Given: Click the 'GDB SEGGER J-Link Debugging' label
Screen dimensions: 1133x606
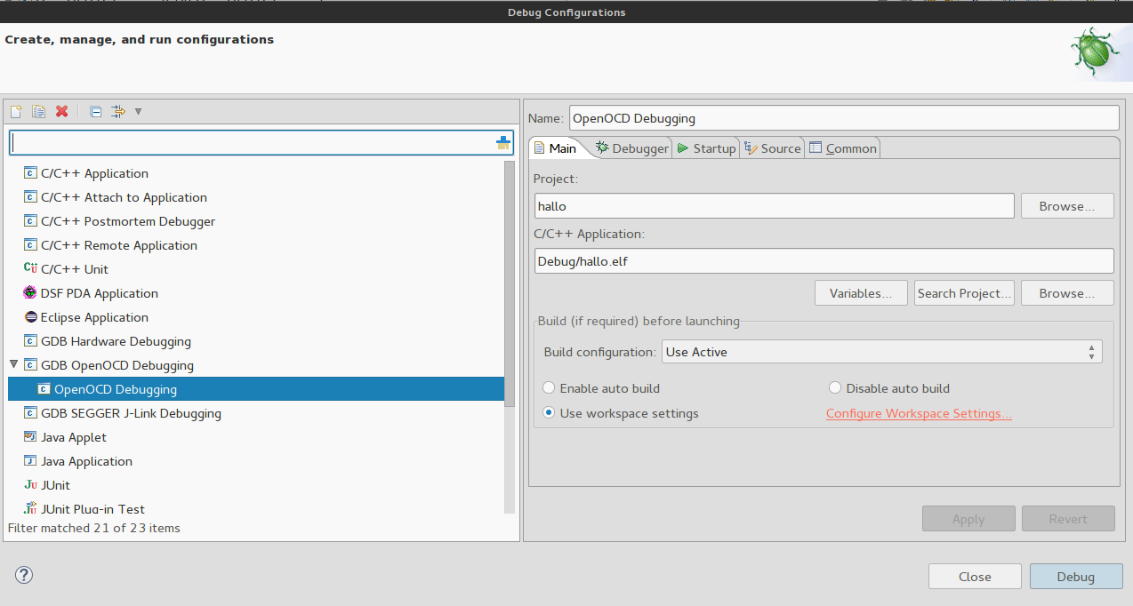Looking at the screenshot, I should [131, 413].
